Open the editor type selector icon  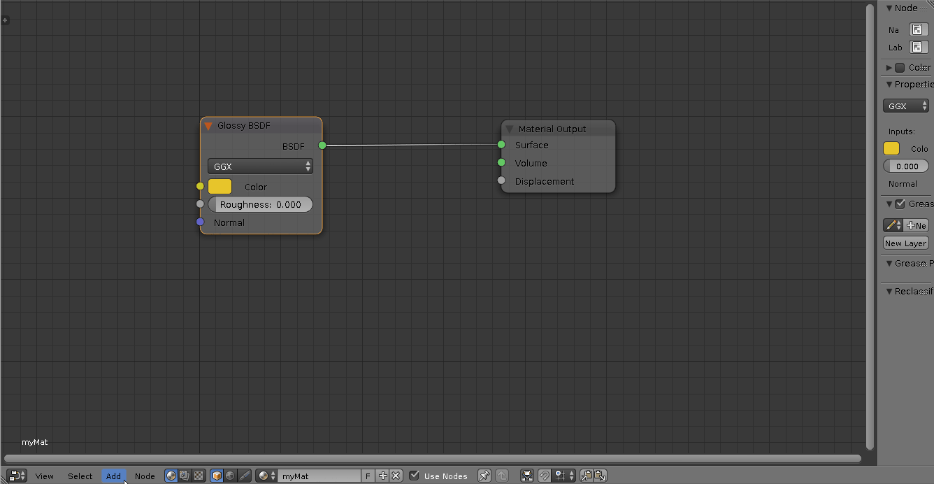17,476
